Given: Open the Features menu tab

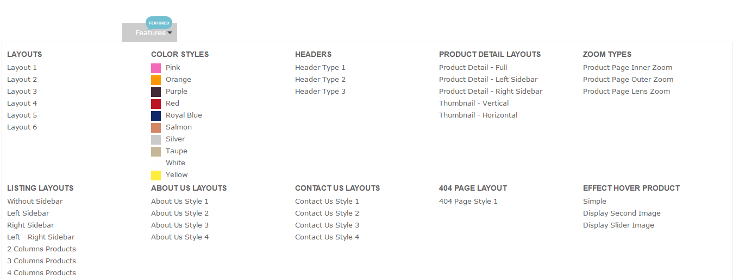Looking at the screenshot, I should 149,33.
